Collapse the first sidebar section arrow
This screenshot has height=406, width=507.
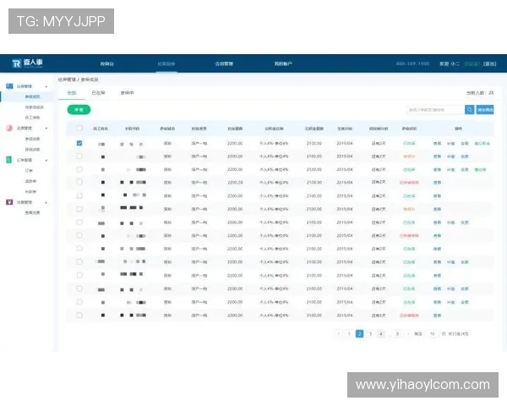coord(46,86)
